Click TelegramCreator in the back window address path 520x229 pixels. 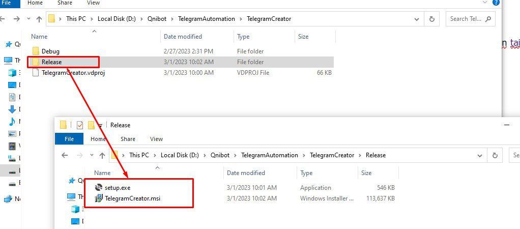(269, 19)
